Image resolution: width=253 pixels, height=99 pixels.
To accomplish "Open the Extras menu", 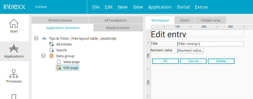I will tap(201, 7).
